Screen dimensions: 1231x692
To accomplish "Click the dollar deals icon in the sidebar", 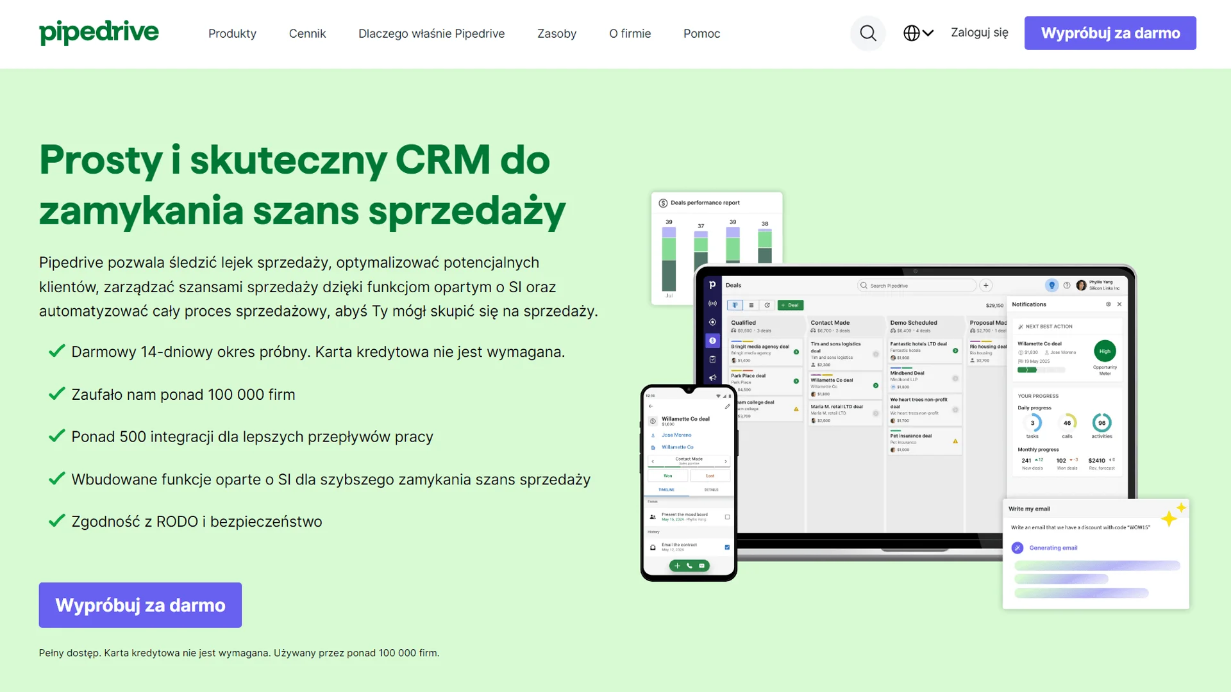I will (x=712, y=341).
